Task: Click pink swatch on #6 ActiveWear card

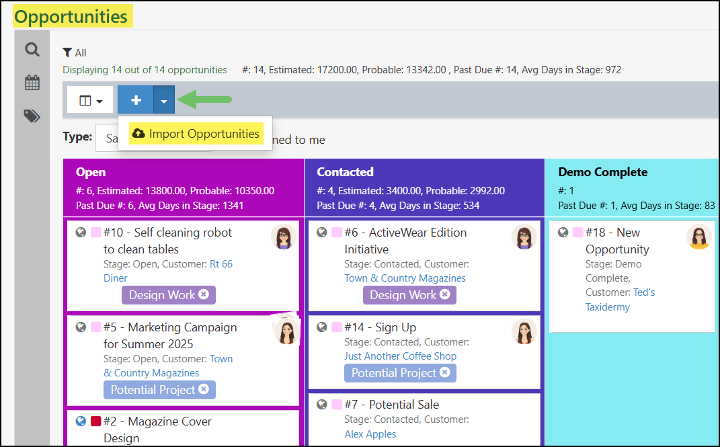Action: [x=337, y=232]
